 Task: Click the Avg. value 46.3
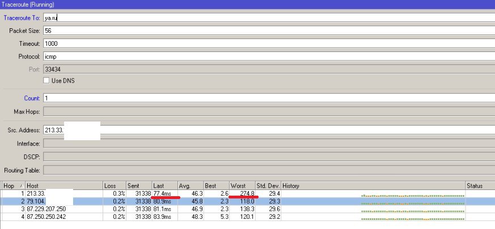pos(197,193)
